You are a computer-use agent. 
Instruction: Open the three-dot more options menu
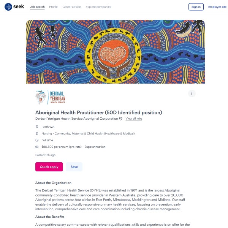(192, 93)
